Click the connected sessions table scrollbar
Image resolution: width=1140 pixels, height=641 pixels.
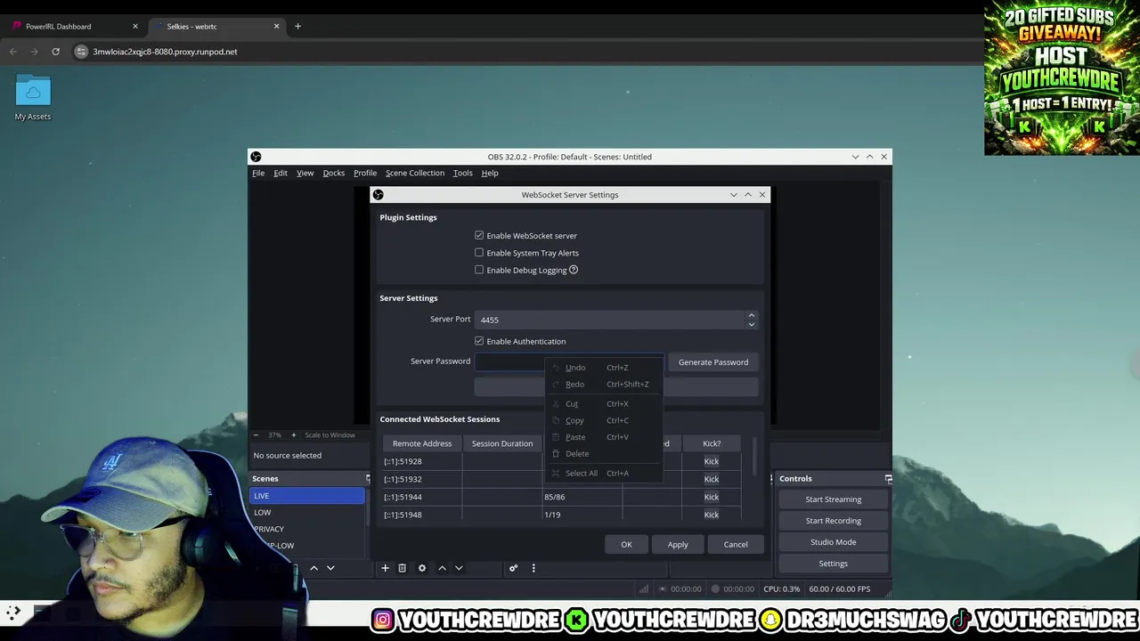[x=755, y=458]
